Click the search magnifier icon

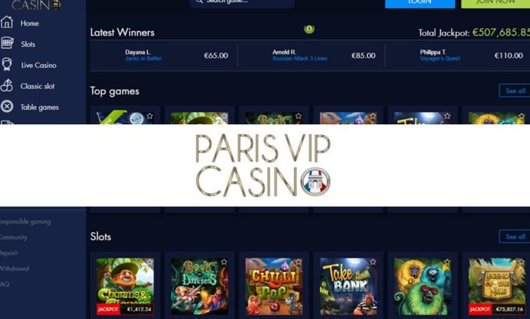click(x=199, y=1)
